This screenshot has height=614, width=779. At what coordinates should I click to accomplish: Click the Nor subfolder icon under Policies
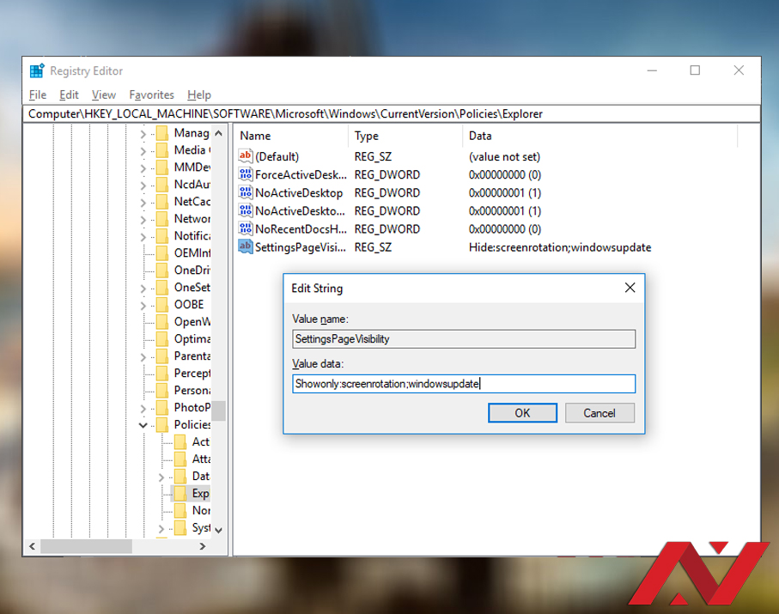[180, 511]
